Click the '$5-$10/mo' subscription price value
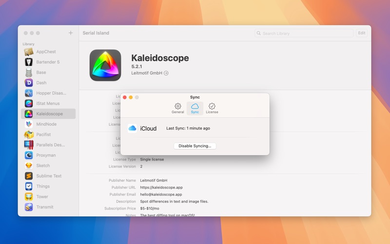Image resolution: width=390 pixels, height=244 pixels. [x=150, y=208]
